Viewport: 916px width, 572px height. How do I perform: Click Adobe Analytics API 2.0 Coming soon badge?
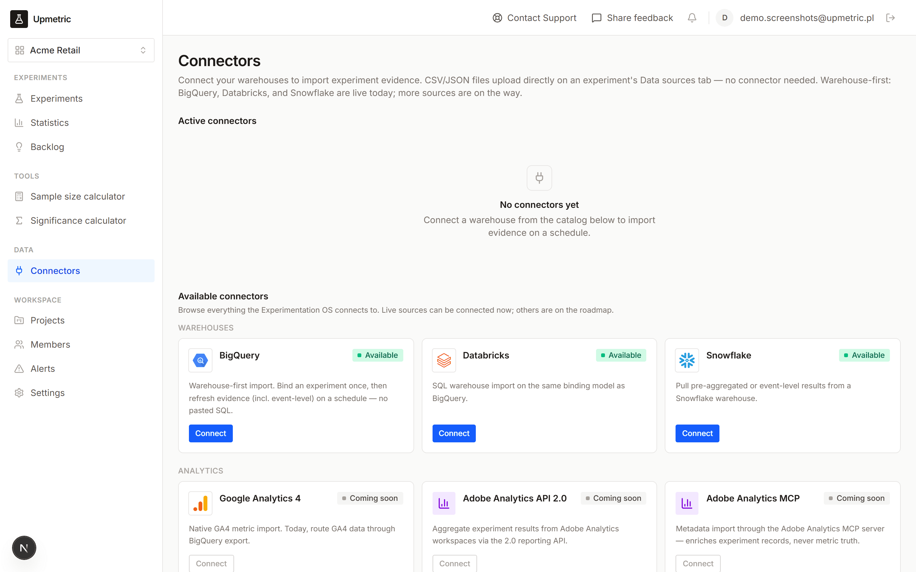coord(614,498)
